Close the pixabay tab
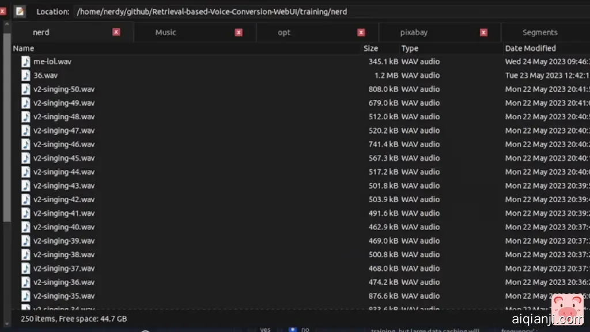This screenshot has height=332, width=590. [x=483, y=32]
